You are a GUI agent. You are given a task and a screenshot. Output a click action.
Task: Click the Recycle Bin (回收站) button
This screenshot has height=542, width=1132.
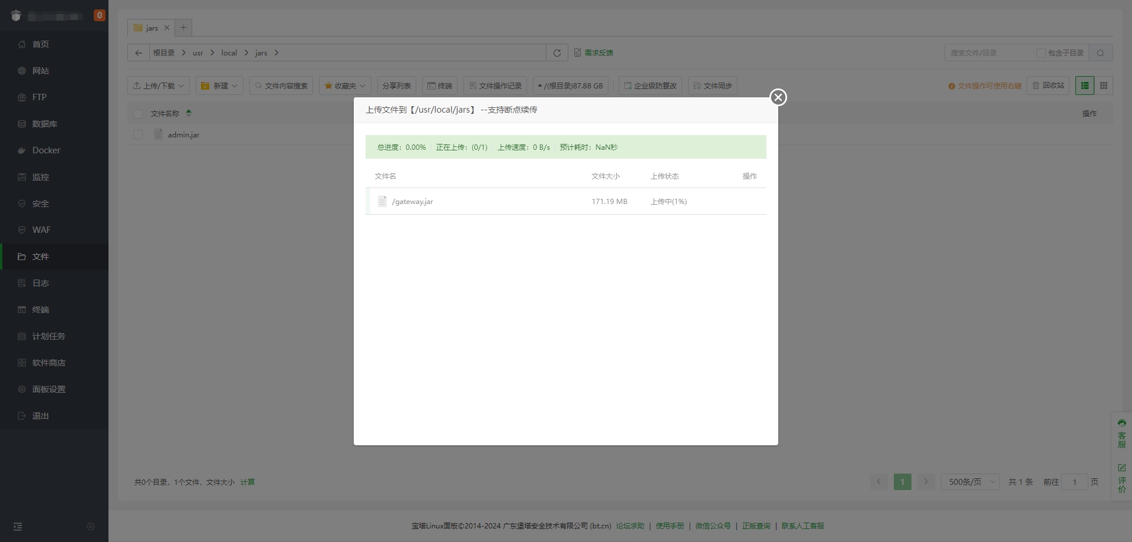(1048, 86)
